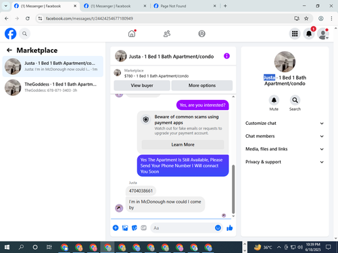Open the install app icon in address bar
Screen dimensions: 338x253
pos(297,18)
